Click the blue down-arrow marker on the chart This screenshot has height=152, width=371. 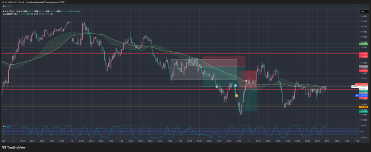[x=235, y=86]
